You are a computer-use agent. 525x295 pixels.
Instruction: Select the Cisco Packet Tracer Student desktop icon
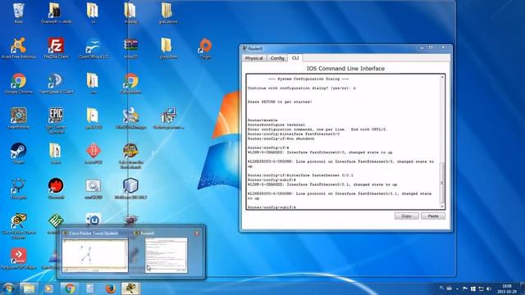[x=18, y=226]
